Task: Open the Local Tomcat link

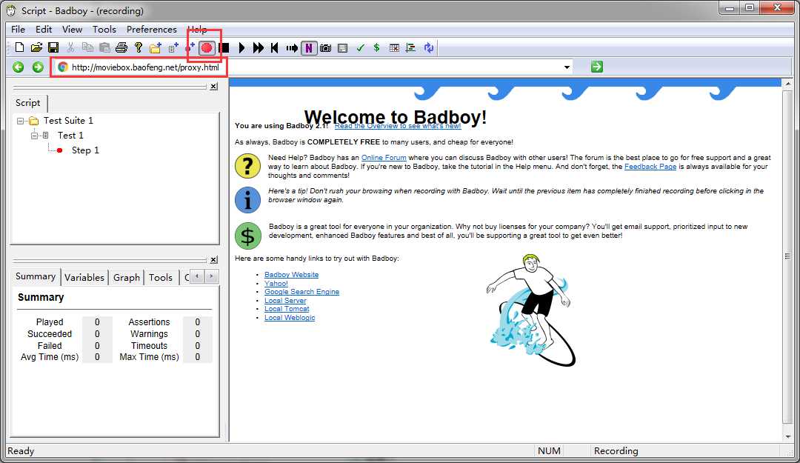Action: tap(287, 309)
